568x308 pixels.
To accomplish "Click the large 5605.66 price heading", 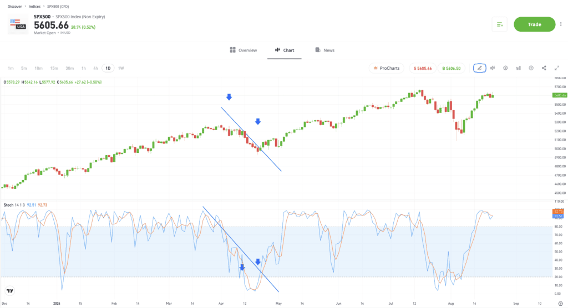I will [51, 25].
